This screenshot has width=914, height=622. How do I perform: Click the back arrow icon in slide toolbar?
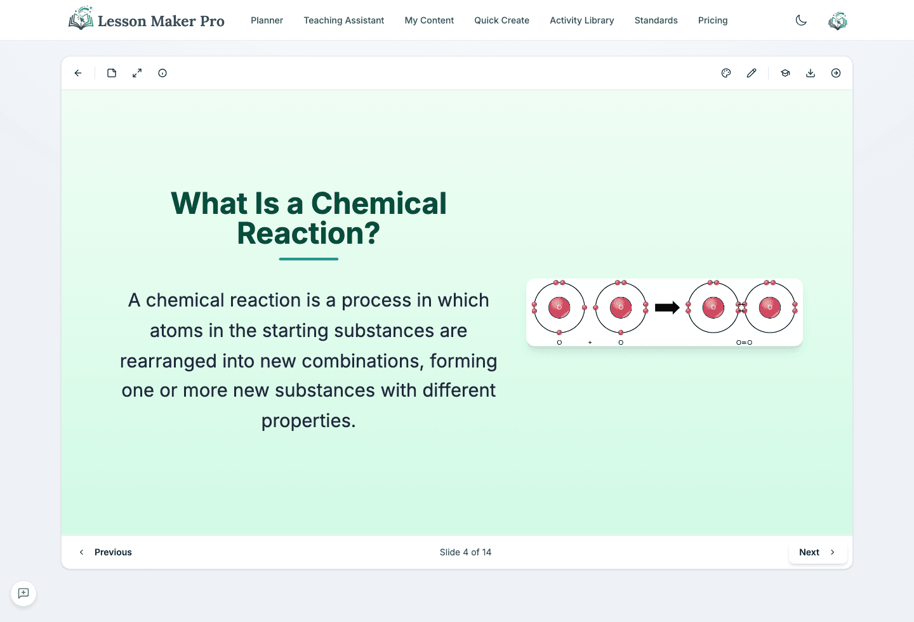pos(78,73)
